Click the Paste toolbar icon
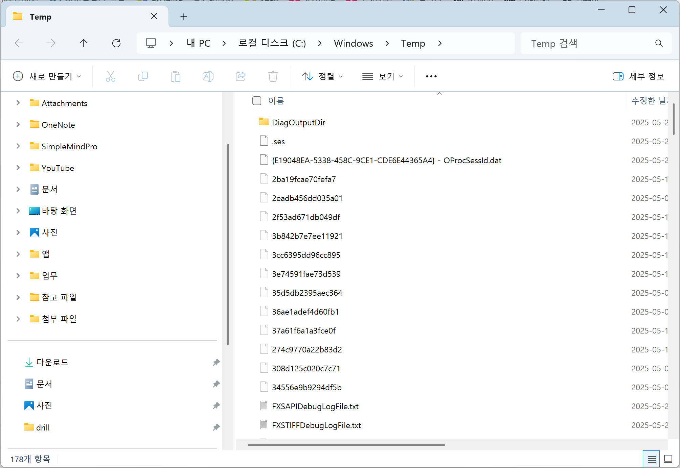Image resolution: width=680 pixels, height=468 pixels. click(x=176, y=76)
